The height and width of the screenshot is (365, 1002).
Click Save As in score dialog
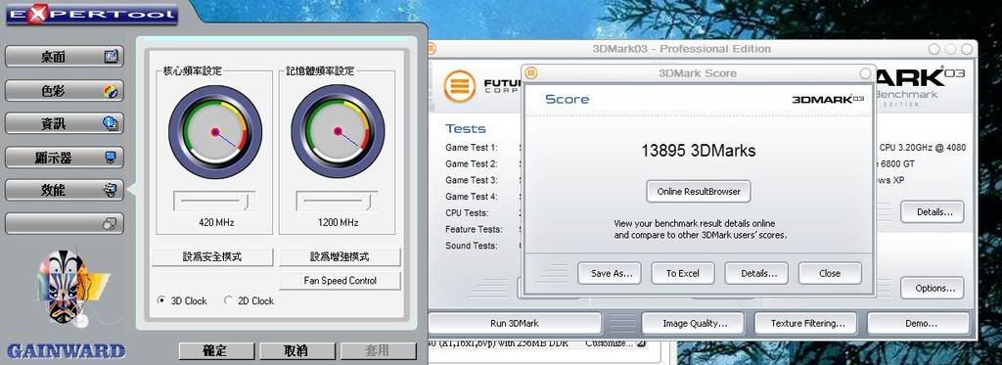pyautogui.click(x=611, y=273)
